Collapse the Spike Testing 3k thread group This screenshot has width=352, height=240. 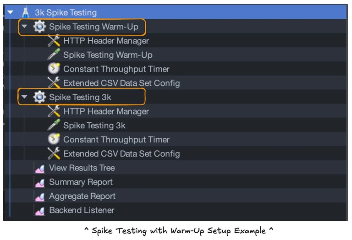click(25, 97)
